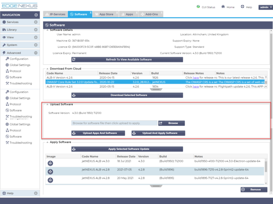273x204 pixels.
Task: Close the Apps tab
Action: 137,13
